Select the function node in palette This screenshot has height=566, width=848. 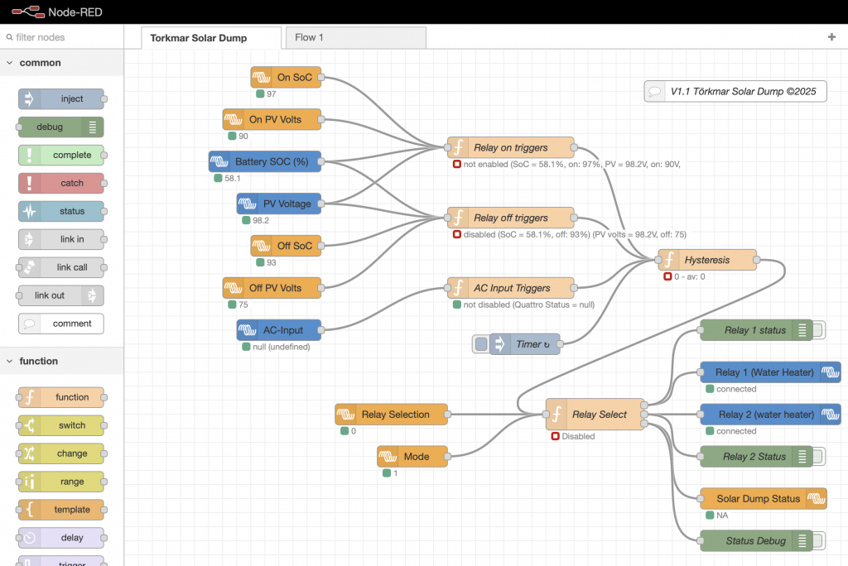(61, 397)
